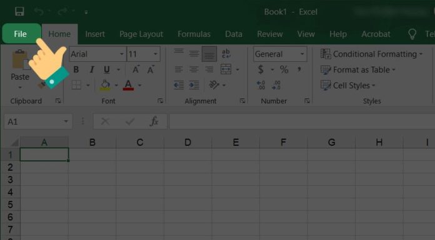Toggle Italic formatting
The height and width of the screenshot is (240, 435).
point(92,69)
